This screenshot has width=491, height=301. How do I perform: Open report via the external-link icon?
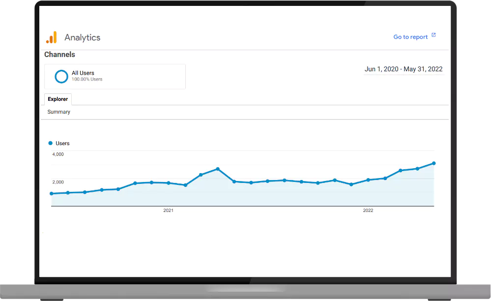pos(433,35)
